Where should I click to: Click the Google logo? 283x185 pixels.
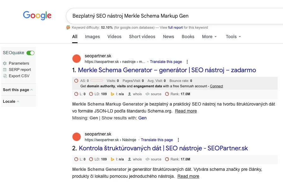pos(37,15)
